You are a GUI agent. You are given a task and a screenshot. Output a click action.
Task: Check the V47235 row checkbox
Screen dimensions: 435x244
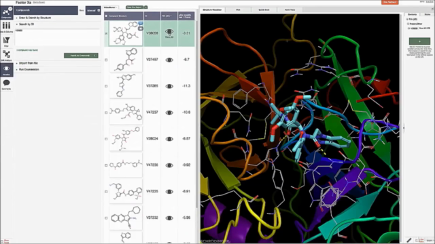tap(106, 191)
